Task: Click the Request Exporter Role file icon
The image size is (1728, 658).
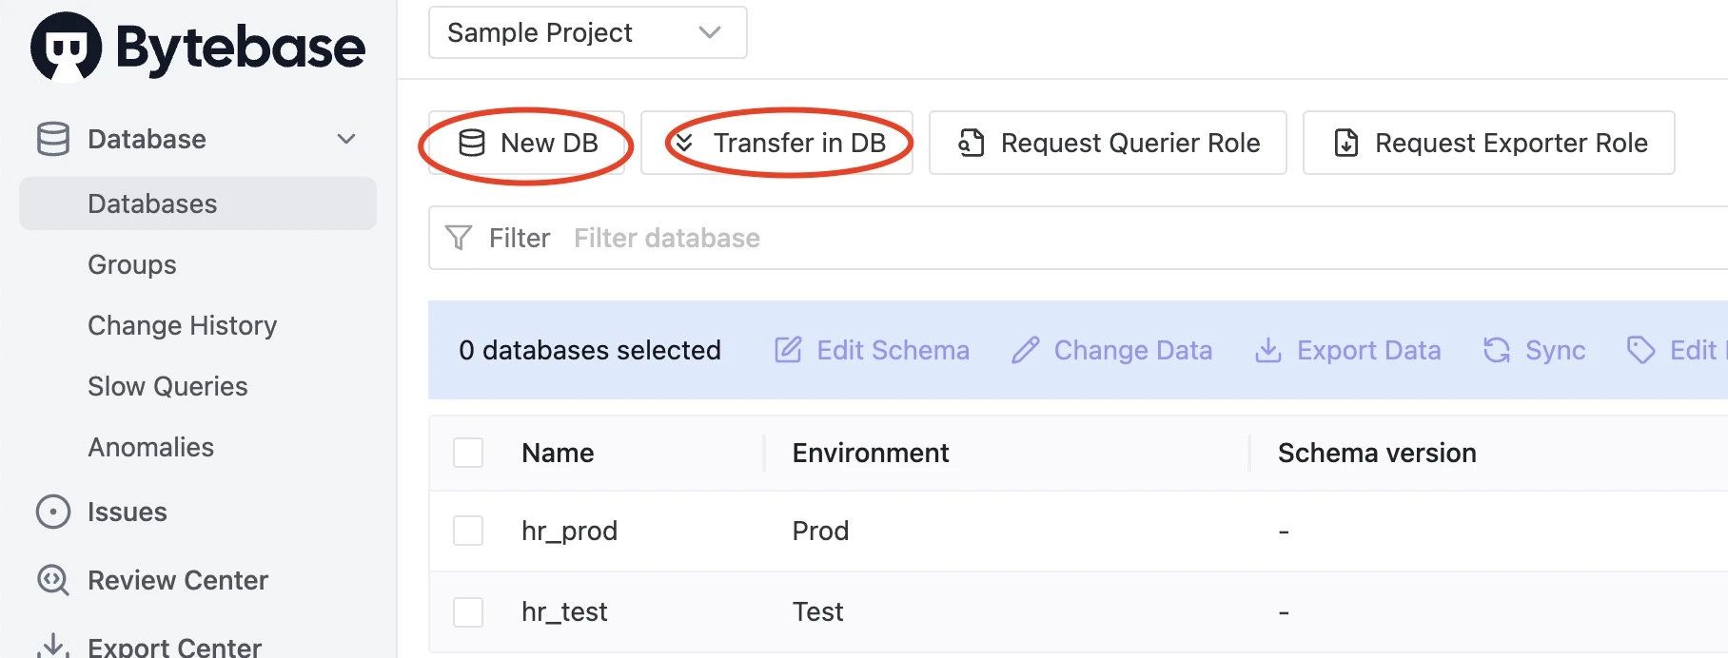Action: tap(1346, 143)
